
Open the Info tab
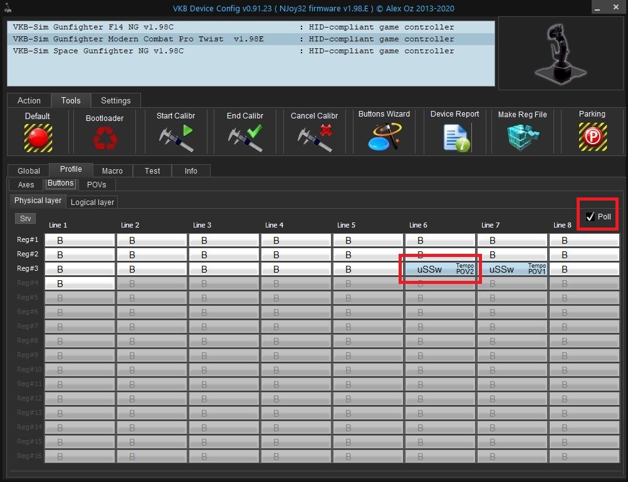[x=191, y=170]
